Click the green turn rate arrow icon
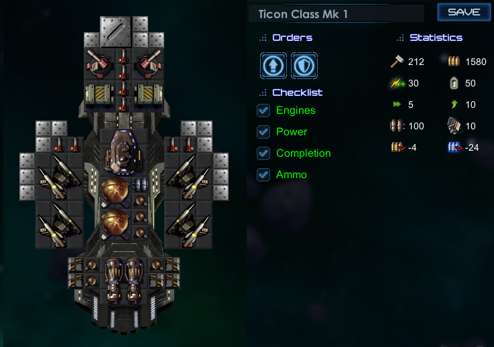The width and height of the screenshot is (494, 347). (x=454, y=105)
